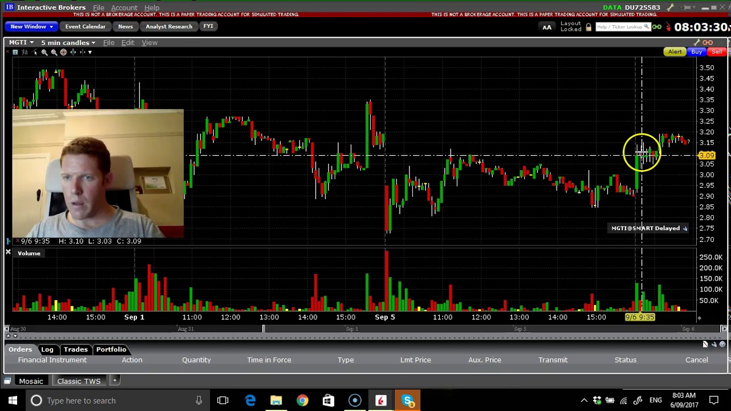Toggle the crosshair cursor tool
The height and width of the screenshot is (411, 731).
point(63,52)
